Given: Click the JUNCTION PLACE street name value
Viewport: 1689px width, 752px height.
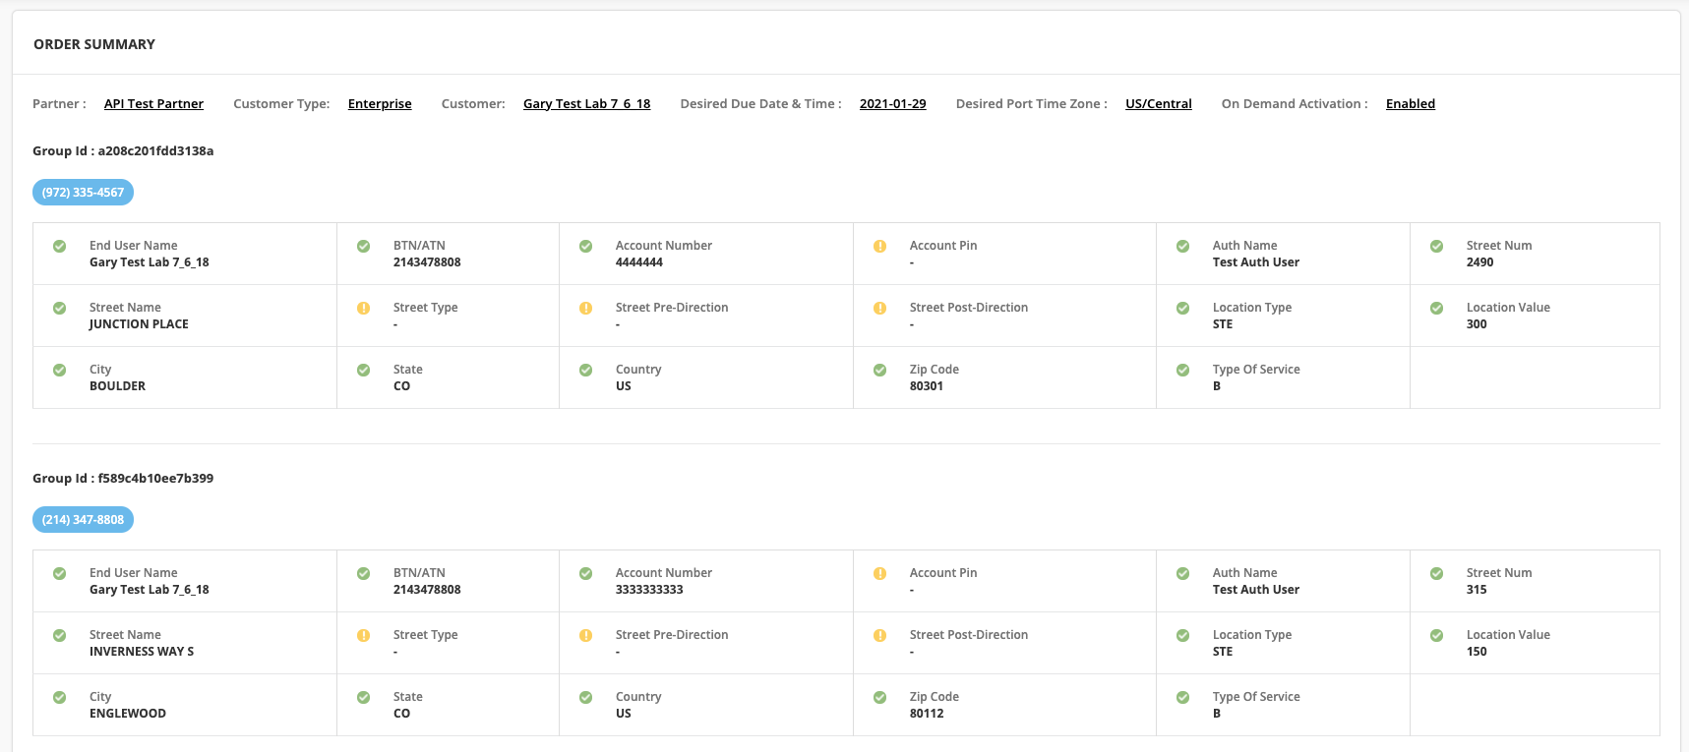Looking at the screenshot, I should (139, 324).
